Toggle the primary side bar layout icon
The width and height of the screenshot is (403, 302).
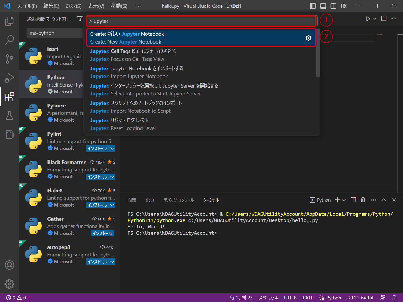pyautogui.click(x=313, y=6)
